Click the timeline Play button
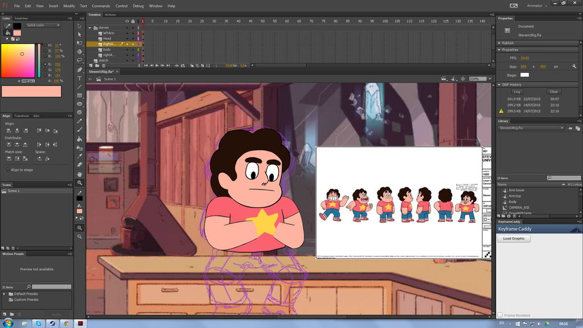The height and width of the screenshot is (328, 583). [x=157, y=65]
